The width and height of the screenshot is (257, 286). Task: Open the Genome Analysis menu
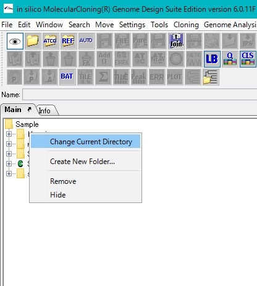pyautogui.click(x=230, y=25)
